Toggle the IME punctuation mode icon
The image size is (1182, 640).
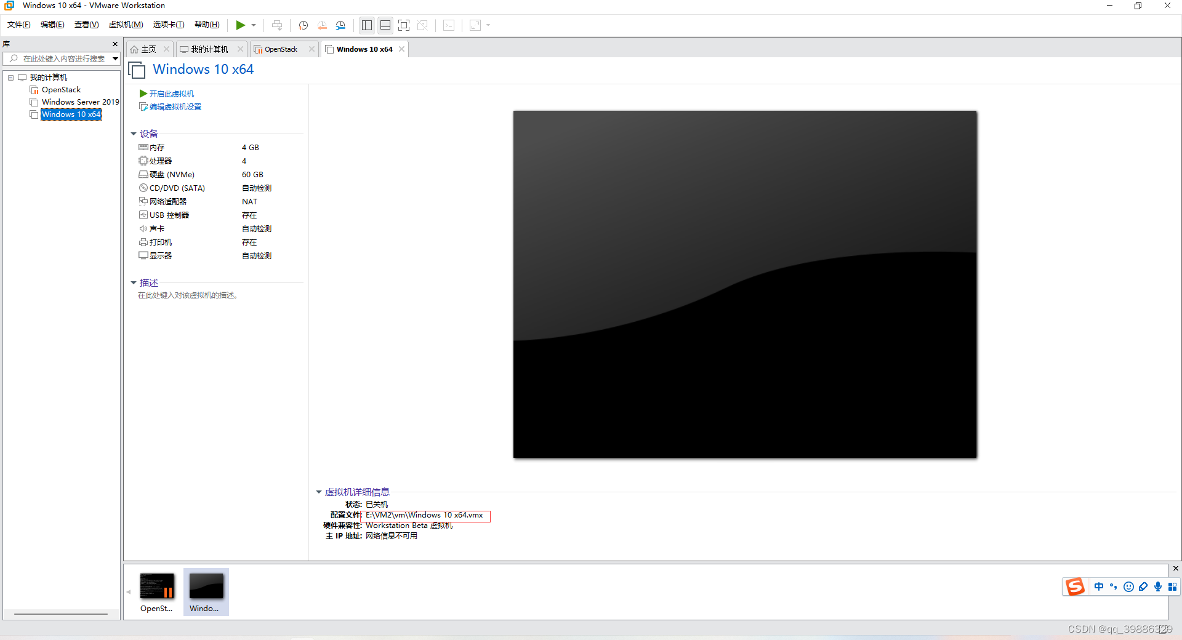(1114, 586)
